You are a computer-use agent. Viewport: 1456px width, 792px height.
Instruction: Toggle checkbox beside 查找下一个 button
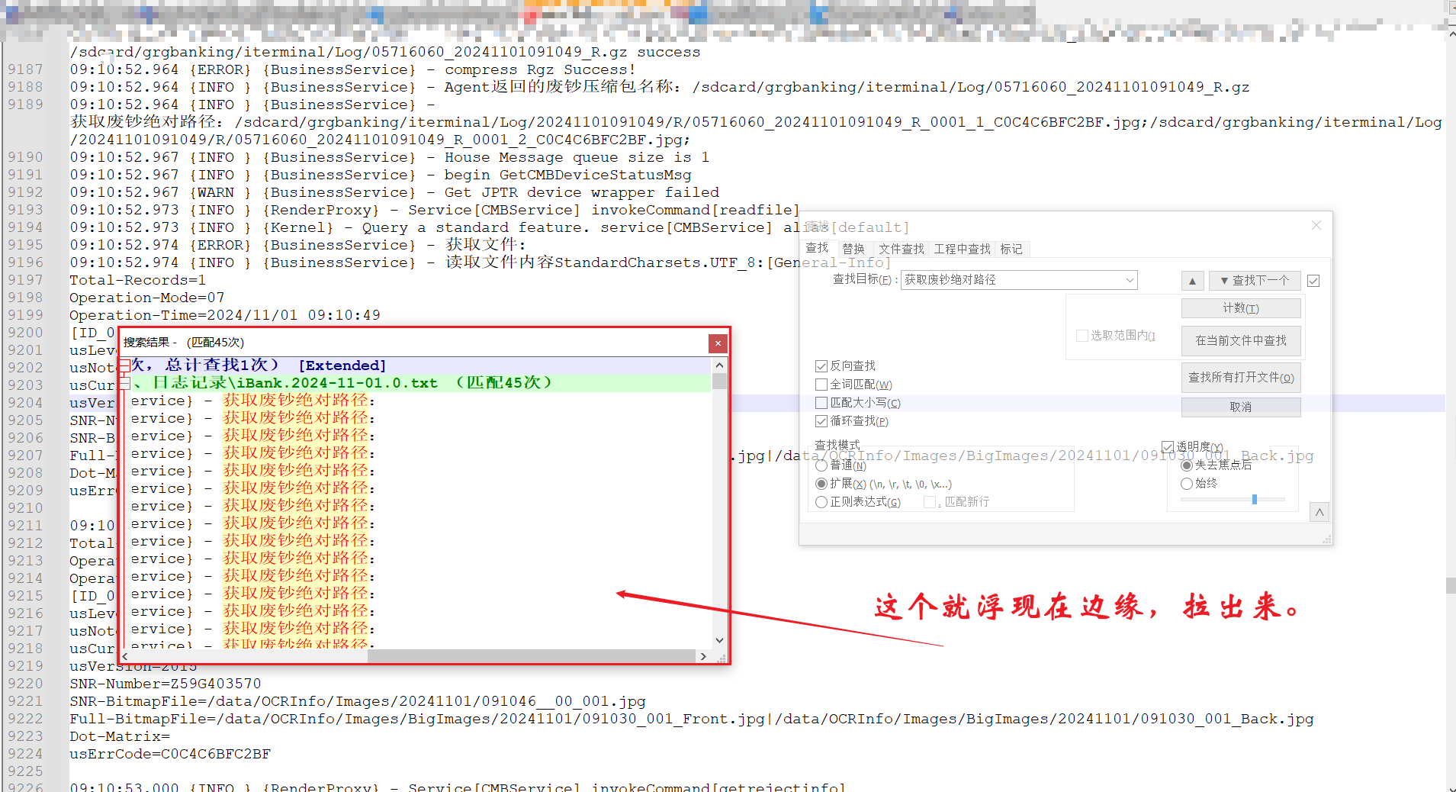[1313, 281]
